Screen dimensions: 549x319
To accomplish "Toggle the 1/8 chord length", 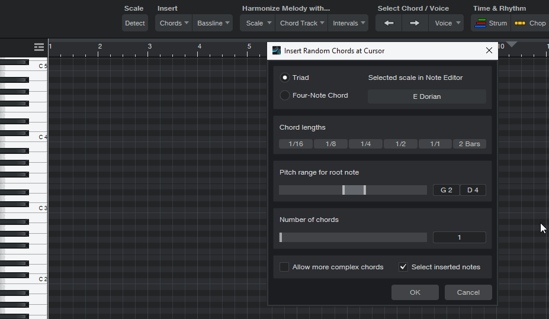I will (330, 144).
